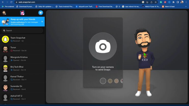Click the Google icon in address bar
Viewport: 189px width, 106px height.
[143, 2]
